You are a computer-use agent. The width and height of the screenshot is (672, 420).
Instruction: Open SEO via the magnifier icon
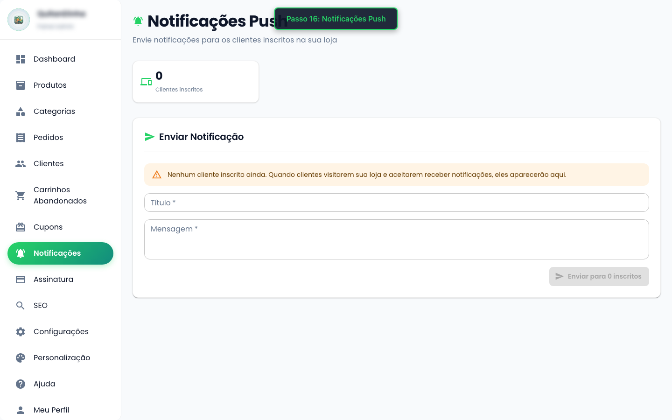tap(21, 306)
